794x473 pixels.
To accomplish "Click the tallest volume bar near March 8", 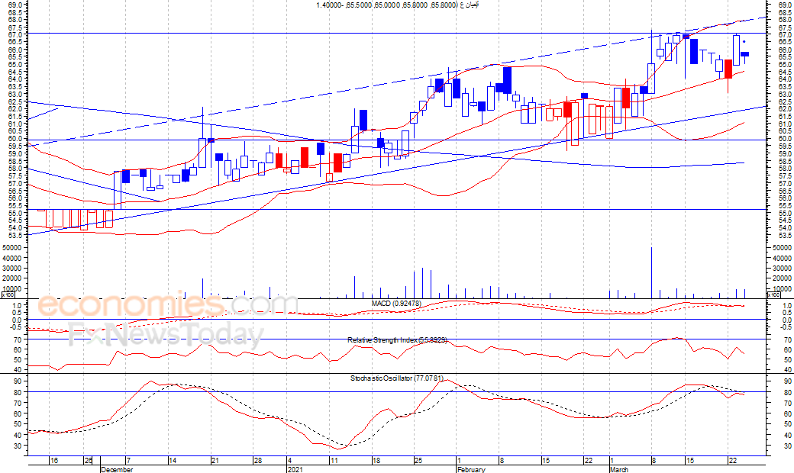I will tap(652, 272).
